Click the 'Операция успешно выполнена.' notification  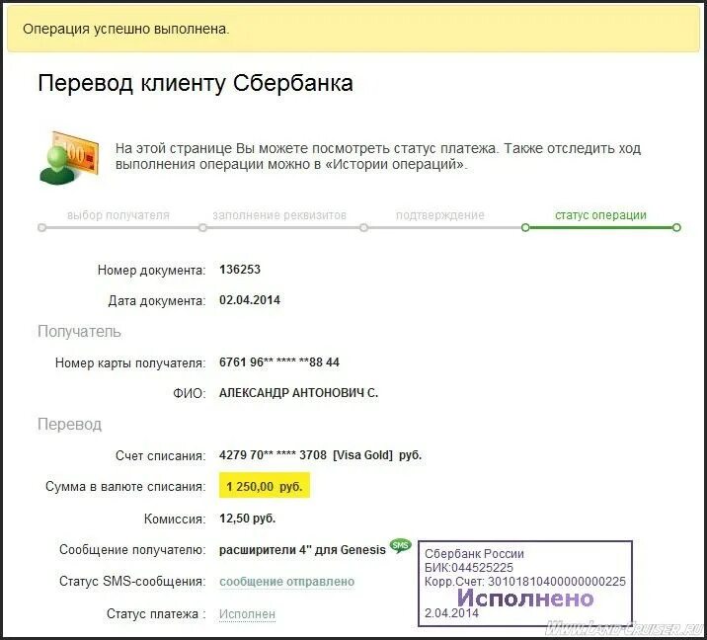pyautogui.click(x=353, y=30)
